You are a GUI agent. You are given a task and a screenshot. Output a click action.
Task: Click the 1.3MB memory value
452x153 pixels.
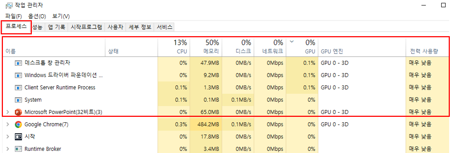(211, 88)
